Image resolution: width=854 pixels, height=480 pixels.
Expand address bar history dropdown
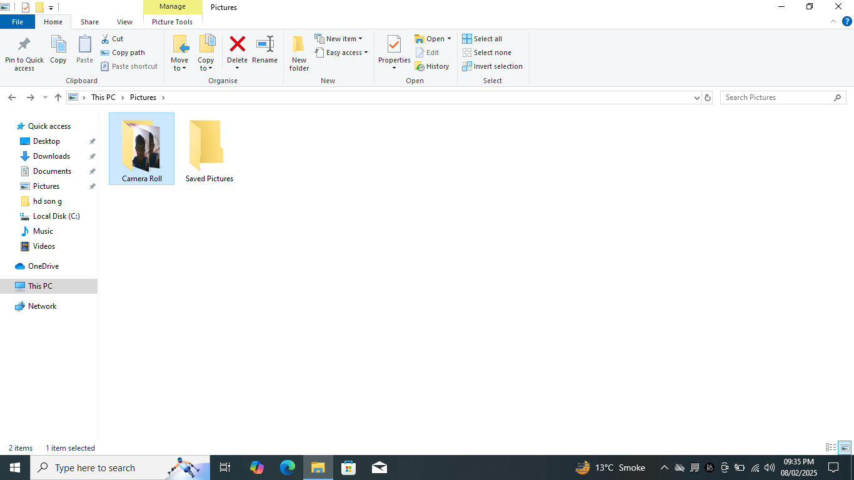697,97
